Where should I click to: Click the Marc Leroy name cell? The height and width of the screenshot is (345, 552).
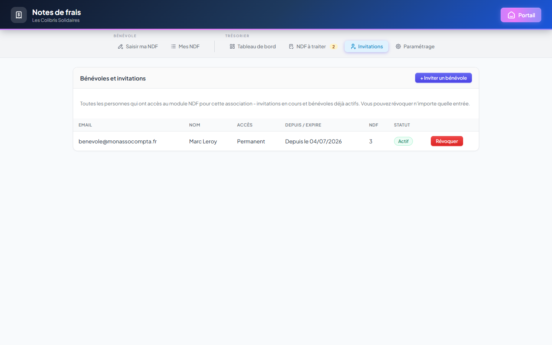pyautogui.click(x=203, y=141)
